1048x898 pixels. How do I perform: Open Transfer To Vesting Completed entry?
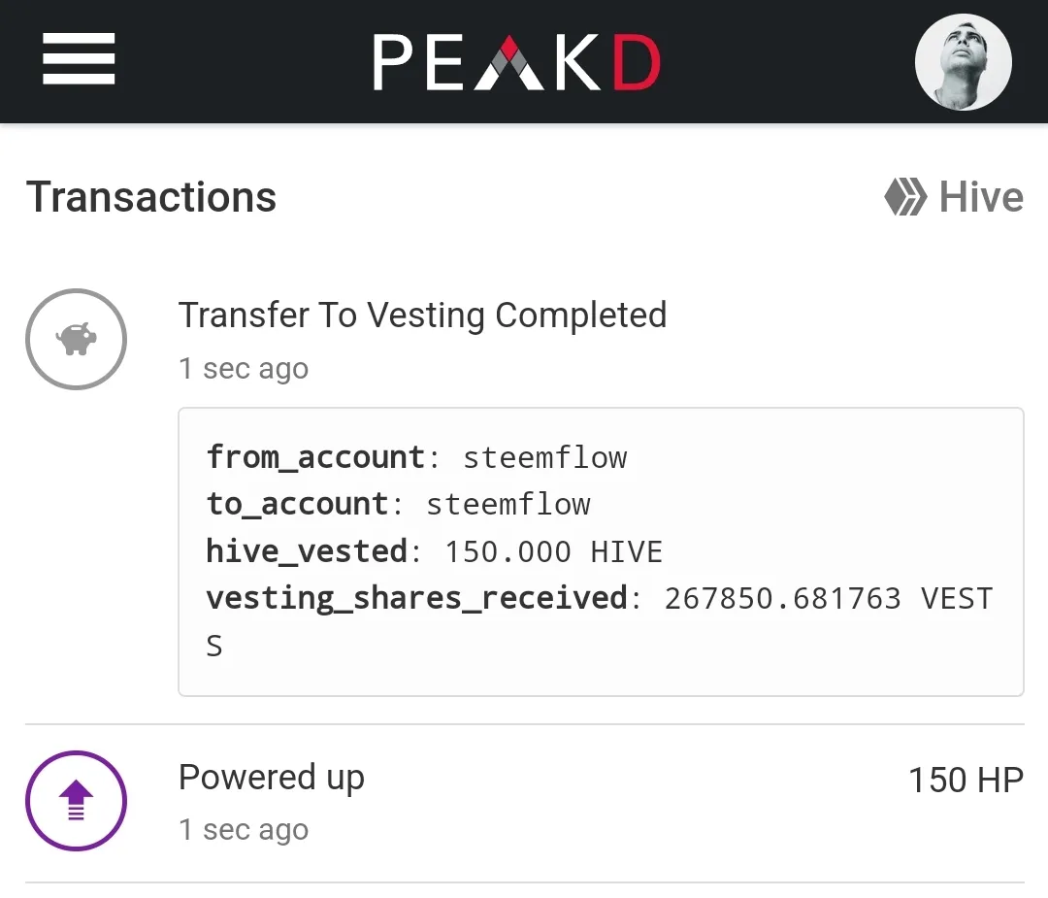422,315
